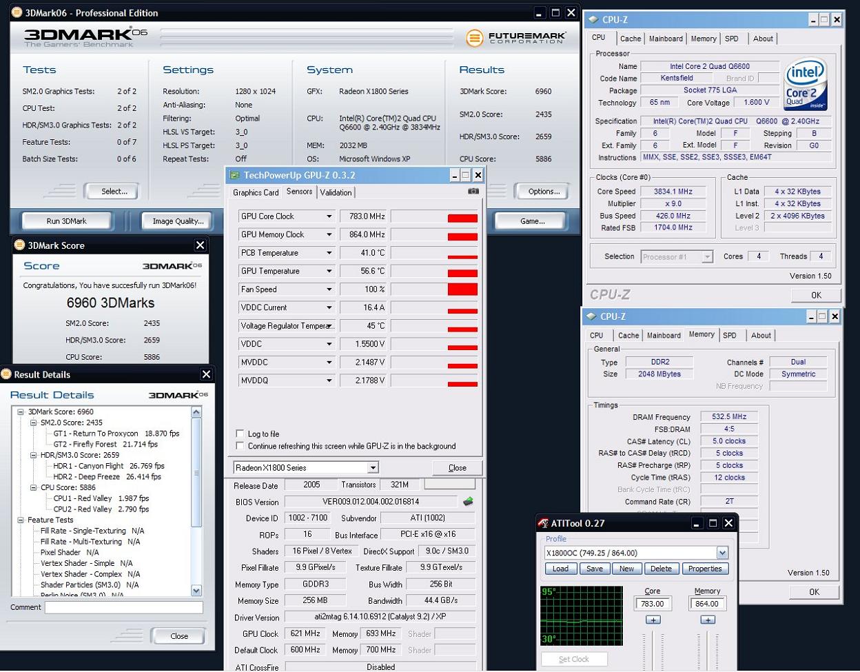Click upper CPU-Z window title icon
This screenshot has height=672, width=860.
tap(592, 20)
